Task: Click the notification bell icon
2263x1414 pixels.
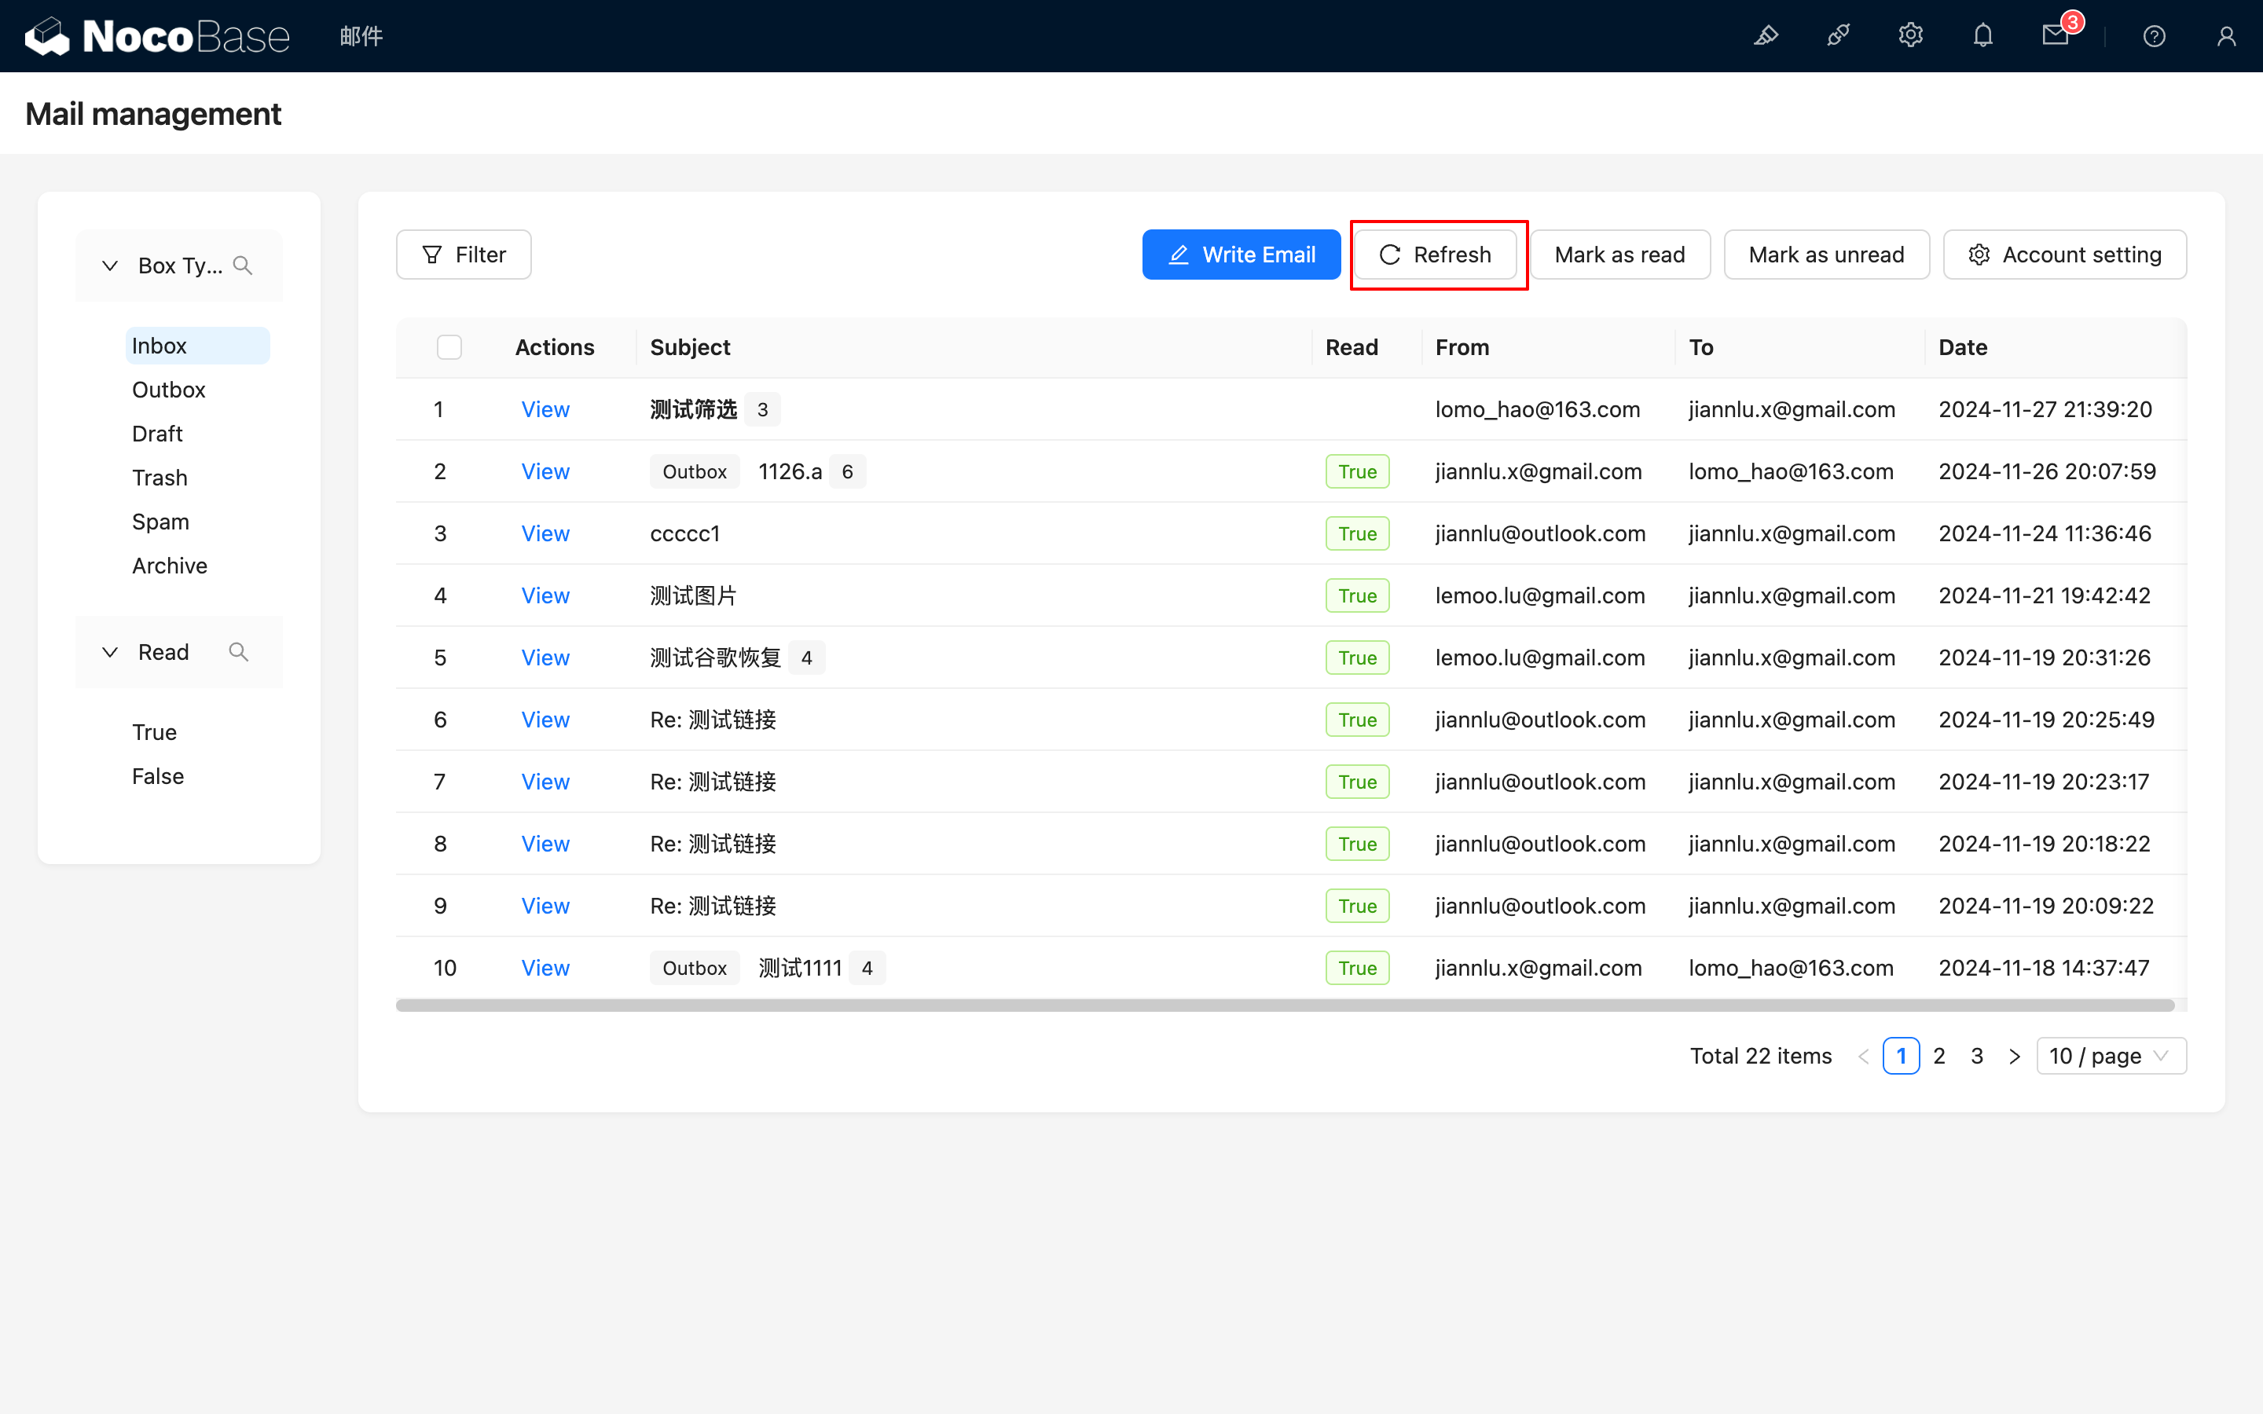Action: (1982, 36)
